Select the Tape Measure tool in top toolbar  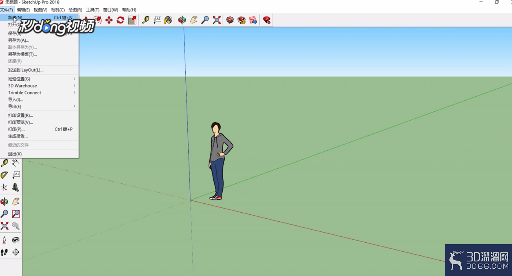[x=146, y=20]
